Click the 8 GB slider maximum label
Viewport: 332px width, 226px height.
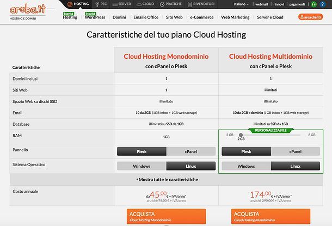(x=312, y=135)
